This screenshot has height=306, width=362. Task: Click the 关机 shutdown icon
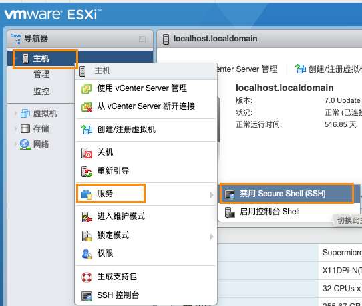(87, 153)
